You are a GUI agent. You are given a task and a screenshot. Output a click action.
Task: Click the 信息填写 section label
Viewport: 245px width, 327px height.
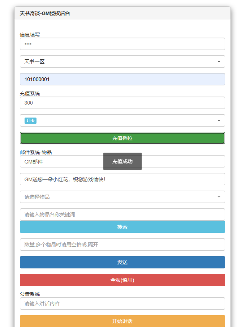30,35
